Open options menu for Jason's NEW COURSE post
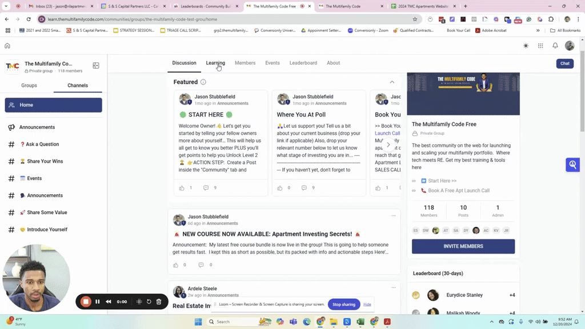 click(394, 215)
